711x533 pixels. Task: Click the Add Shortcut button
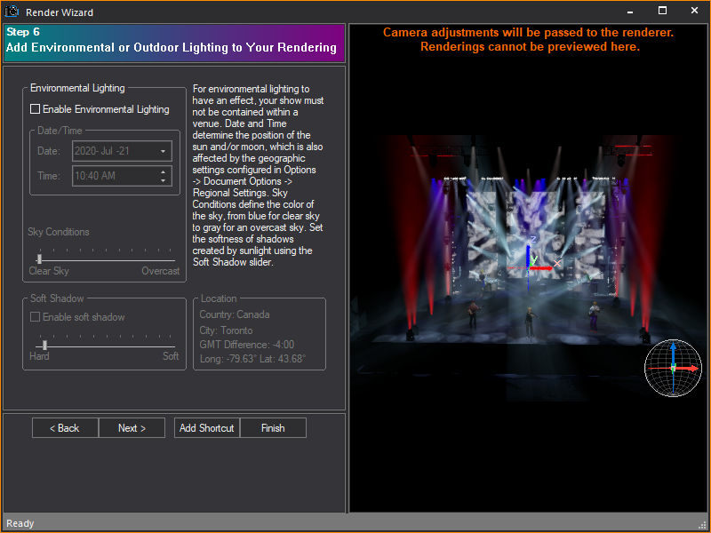coord(206,427)
